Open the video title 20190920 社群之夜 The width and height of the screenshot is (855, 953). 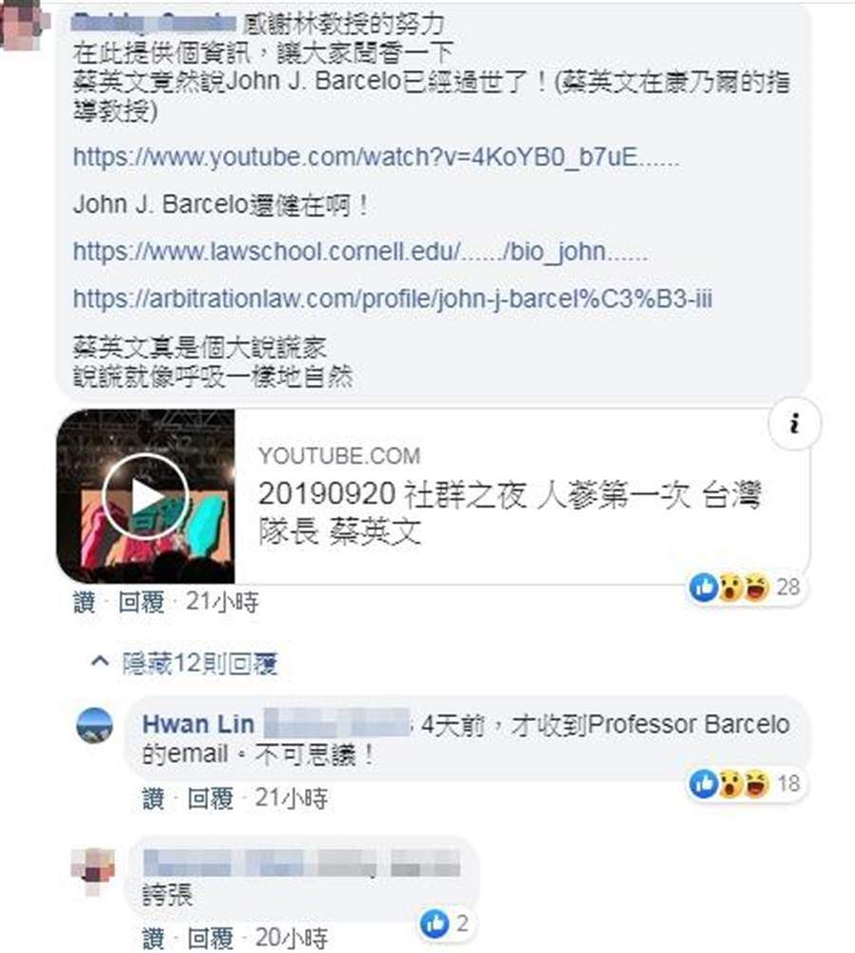509,513
